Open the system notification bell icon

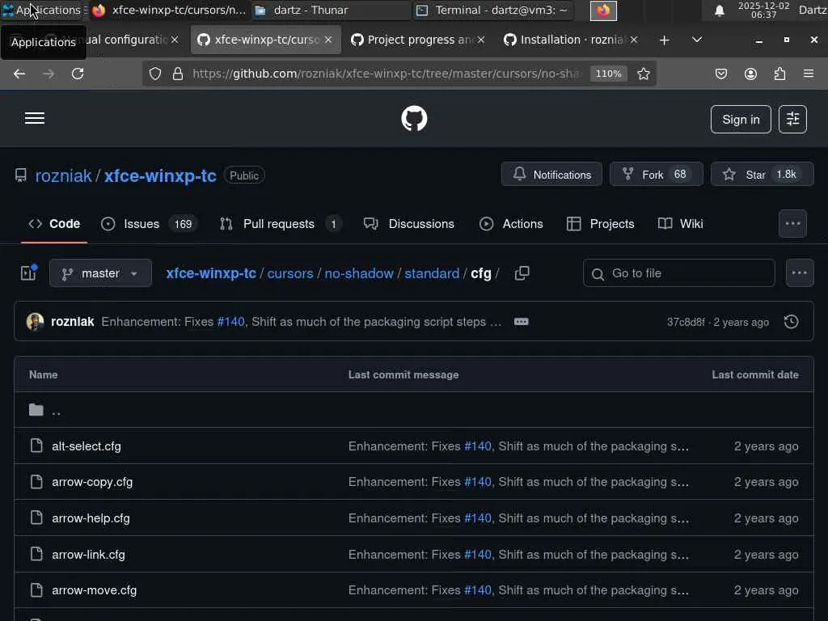point(719,10)
